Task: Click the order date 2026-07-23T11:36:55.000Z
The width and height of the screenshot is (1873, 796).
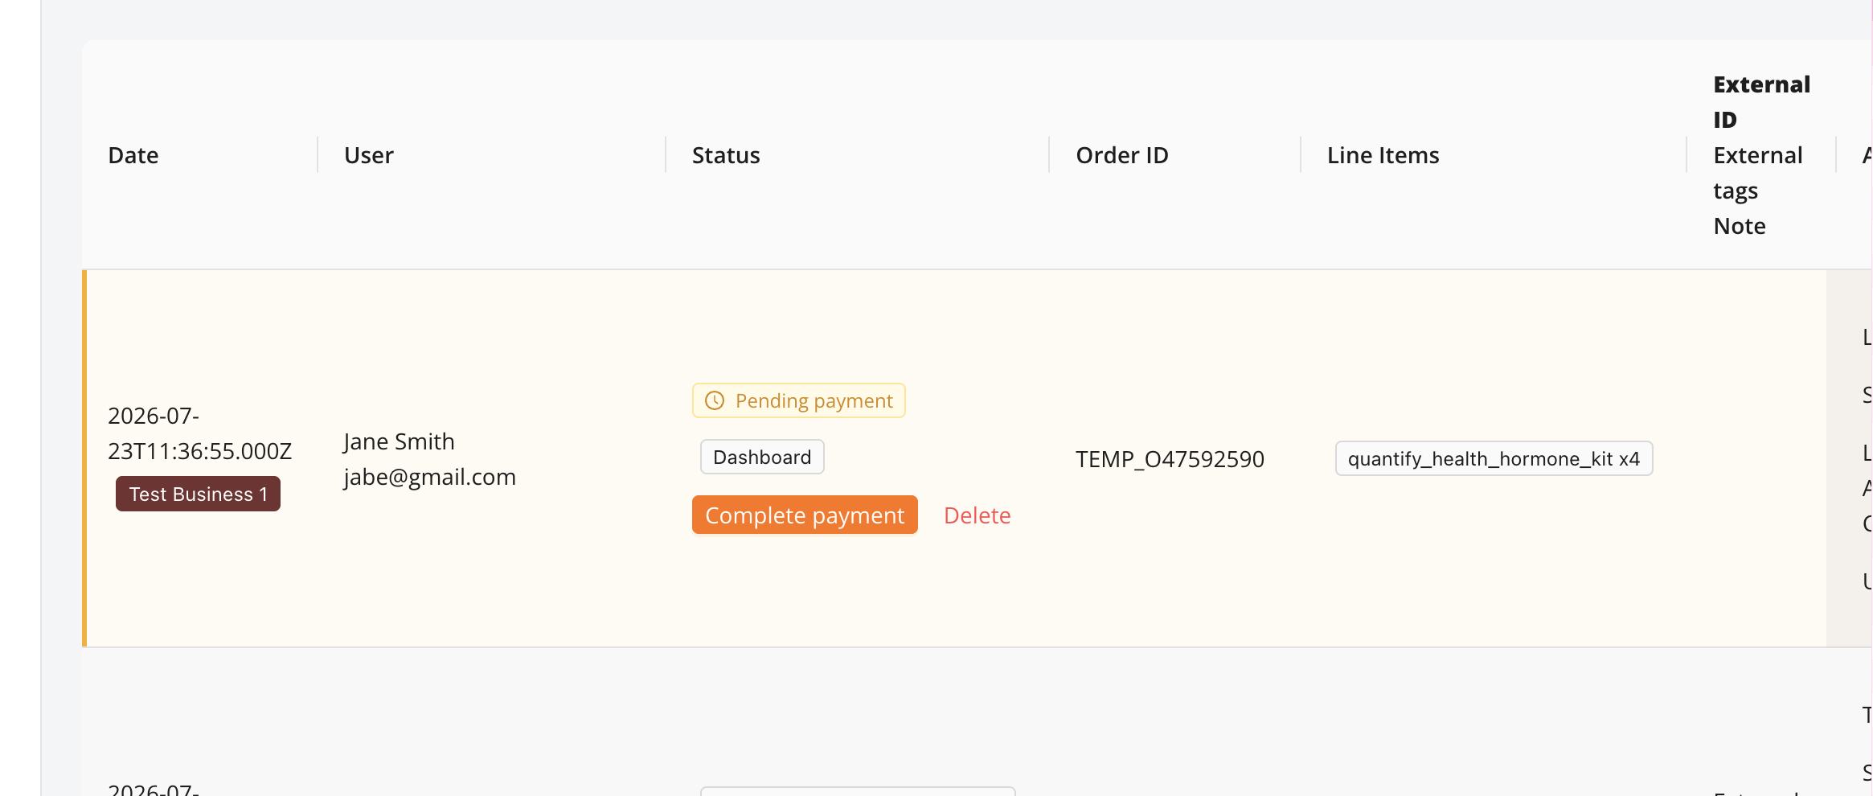Action: pyautogui.click(x=199, y=433)
